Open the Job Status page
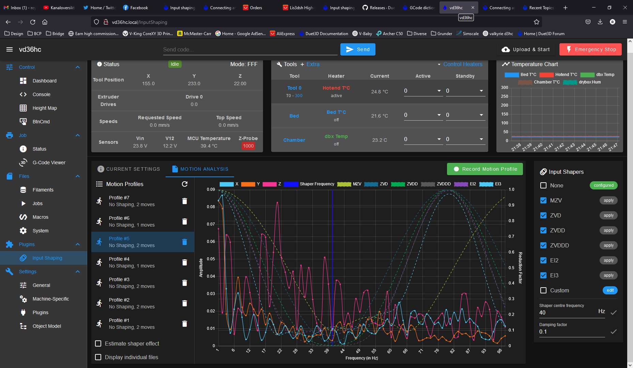633x368 pixels. pos(44,149)
